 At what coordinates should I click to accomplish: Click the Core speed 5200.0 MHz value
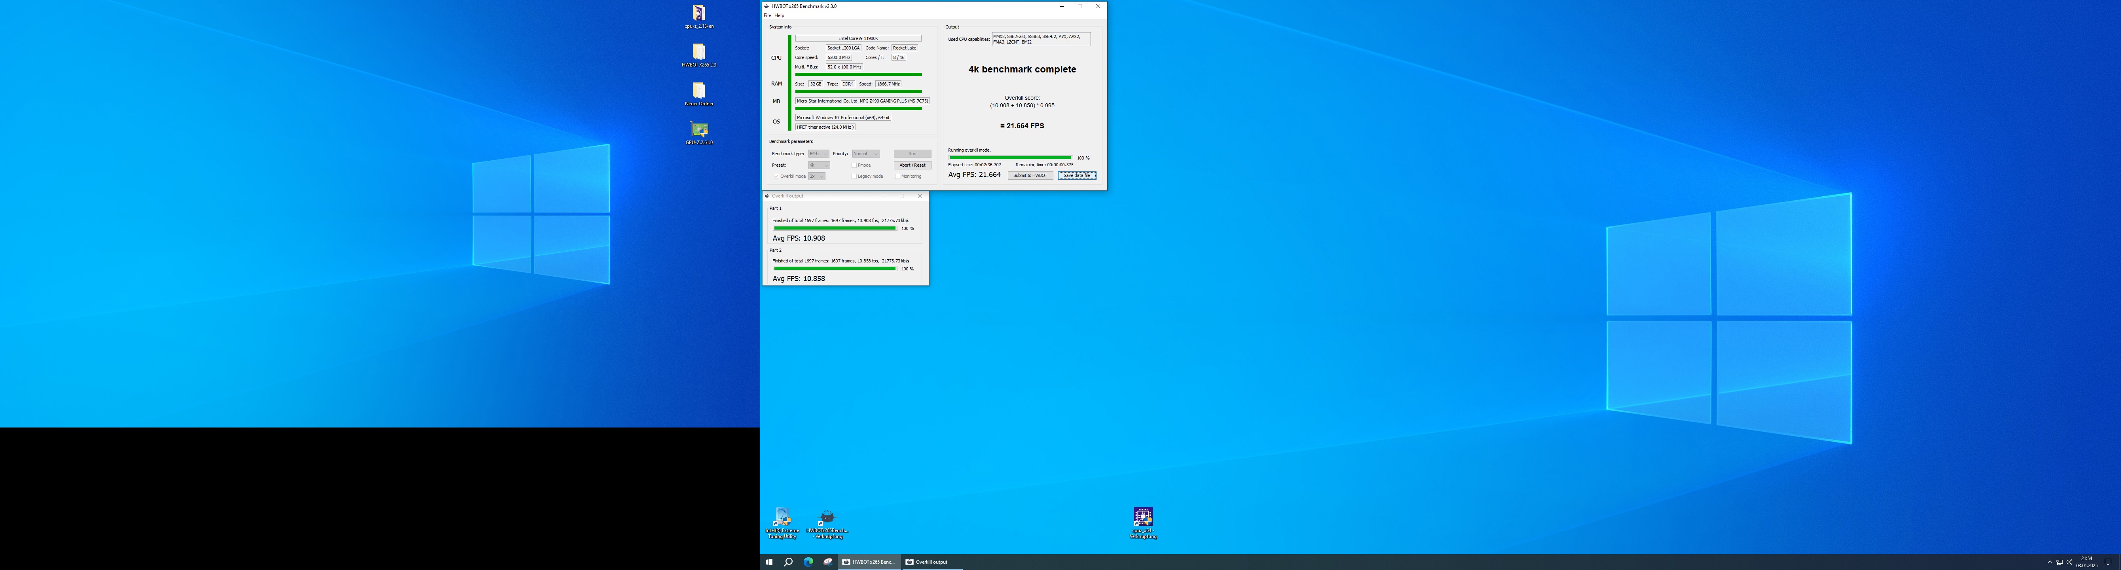coord(839,58)
